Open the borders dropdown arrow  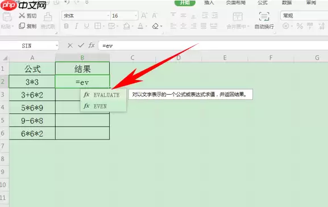point(103,26)
